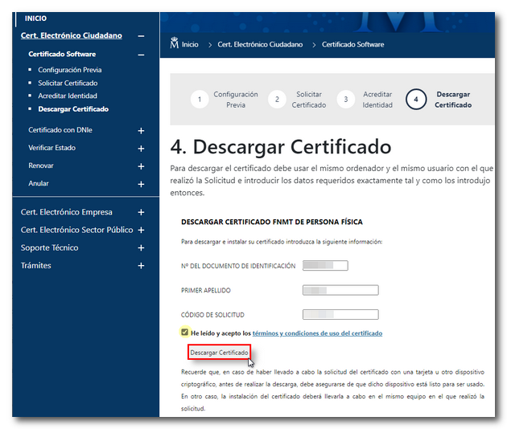Click step 1 circle Configuración Previa
The image size is (507, 429).
(198, 100)
